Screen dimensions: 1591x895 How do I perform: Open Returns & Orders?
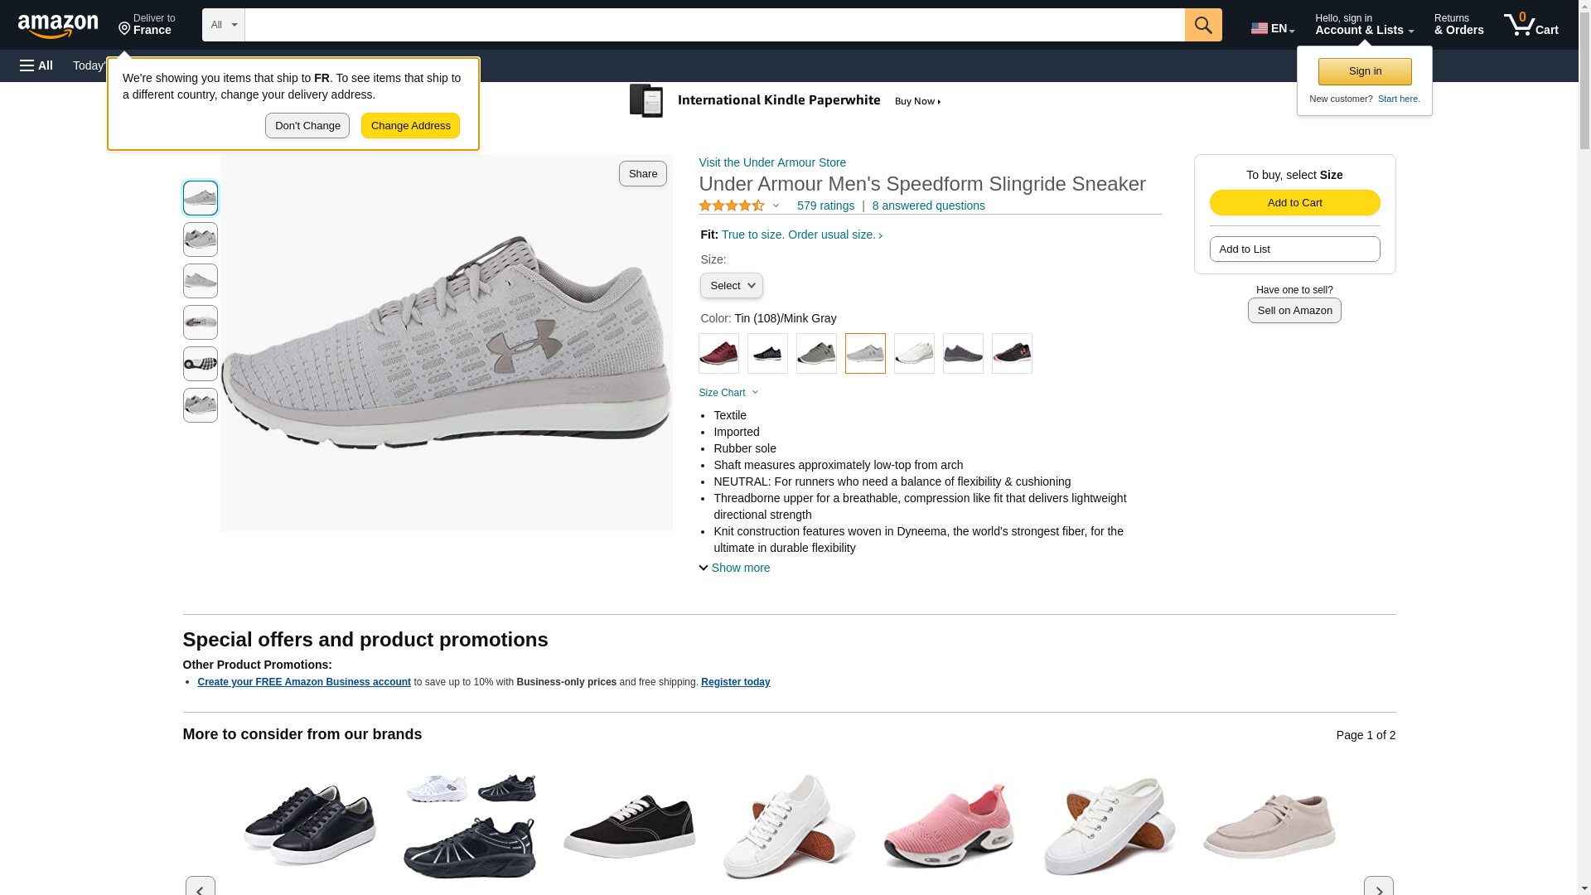pos(1458,25)
